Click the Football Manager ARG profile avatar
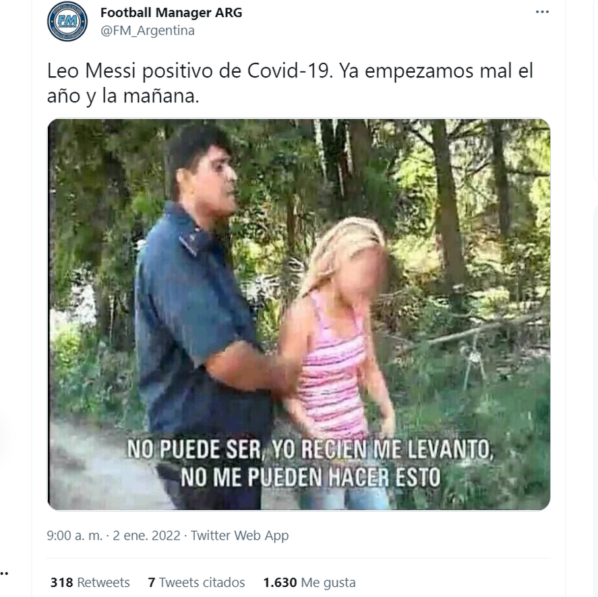This screenshot has height=597, width=598. (67, 21)
